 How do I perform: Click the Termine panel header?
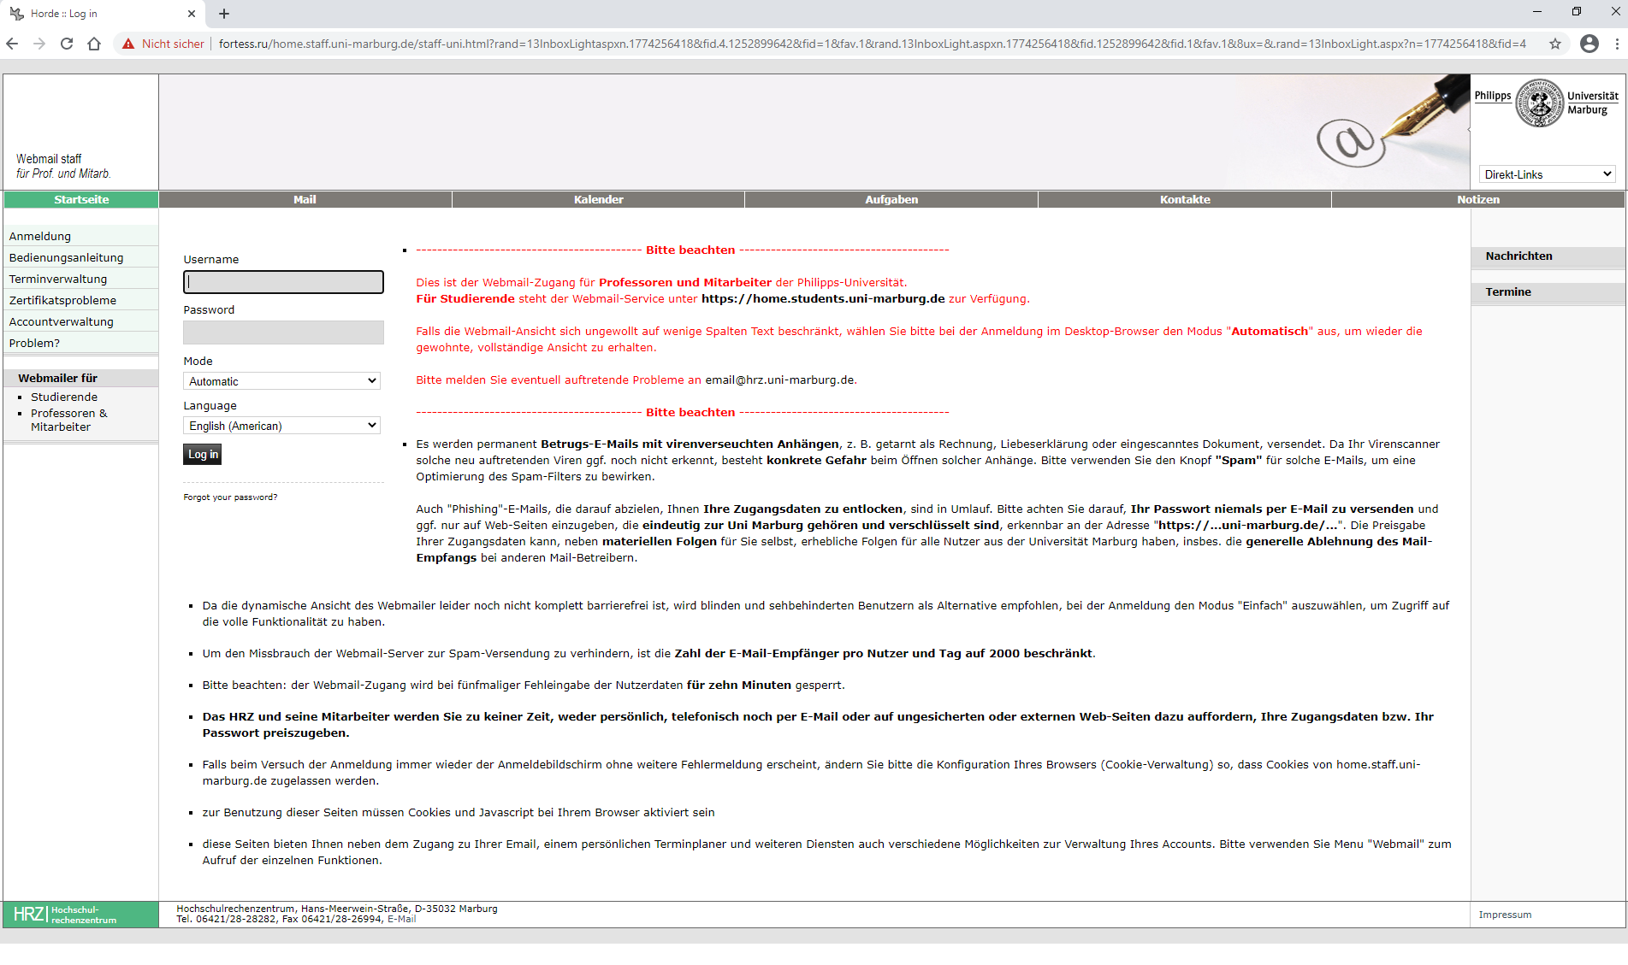(x=1548, y=292)
